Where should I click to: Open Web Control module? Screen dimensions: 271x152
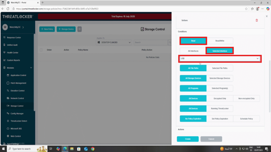coord(16,136)
